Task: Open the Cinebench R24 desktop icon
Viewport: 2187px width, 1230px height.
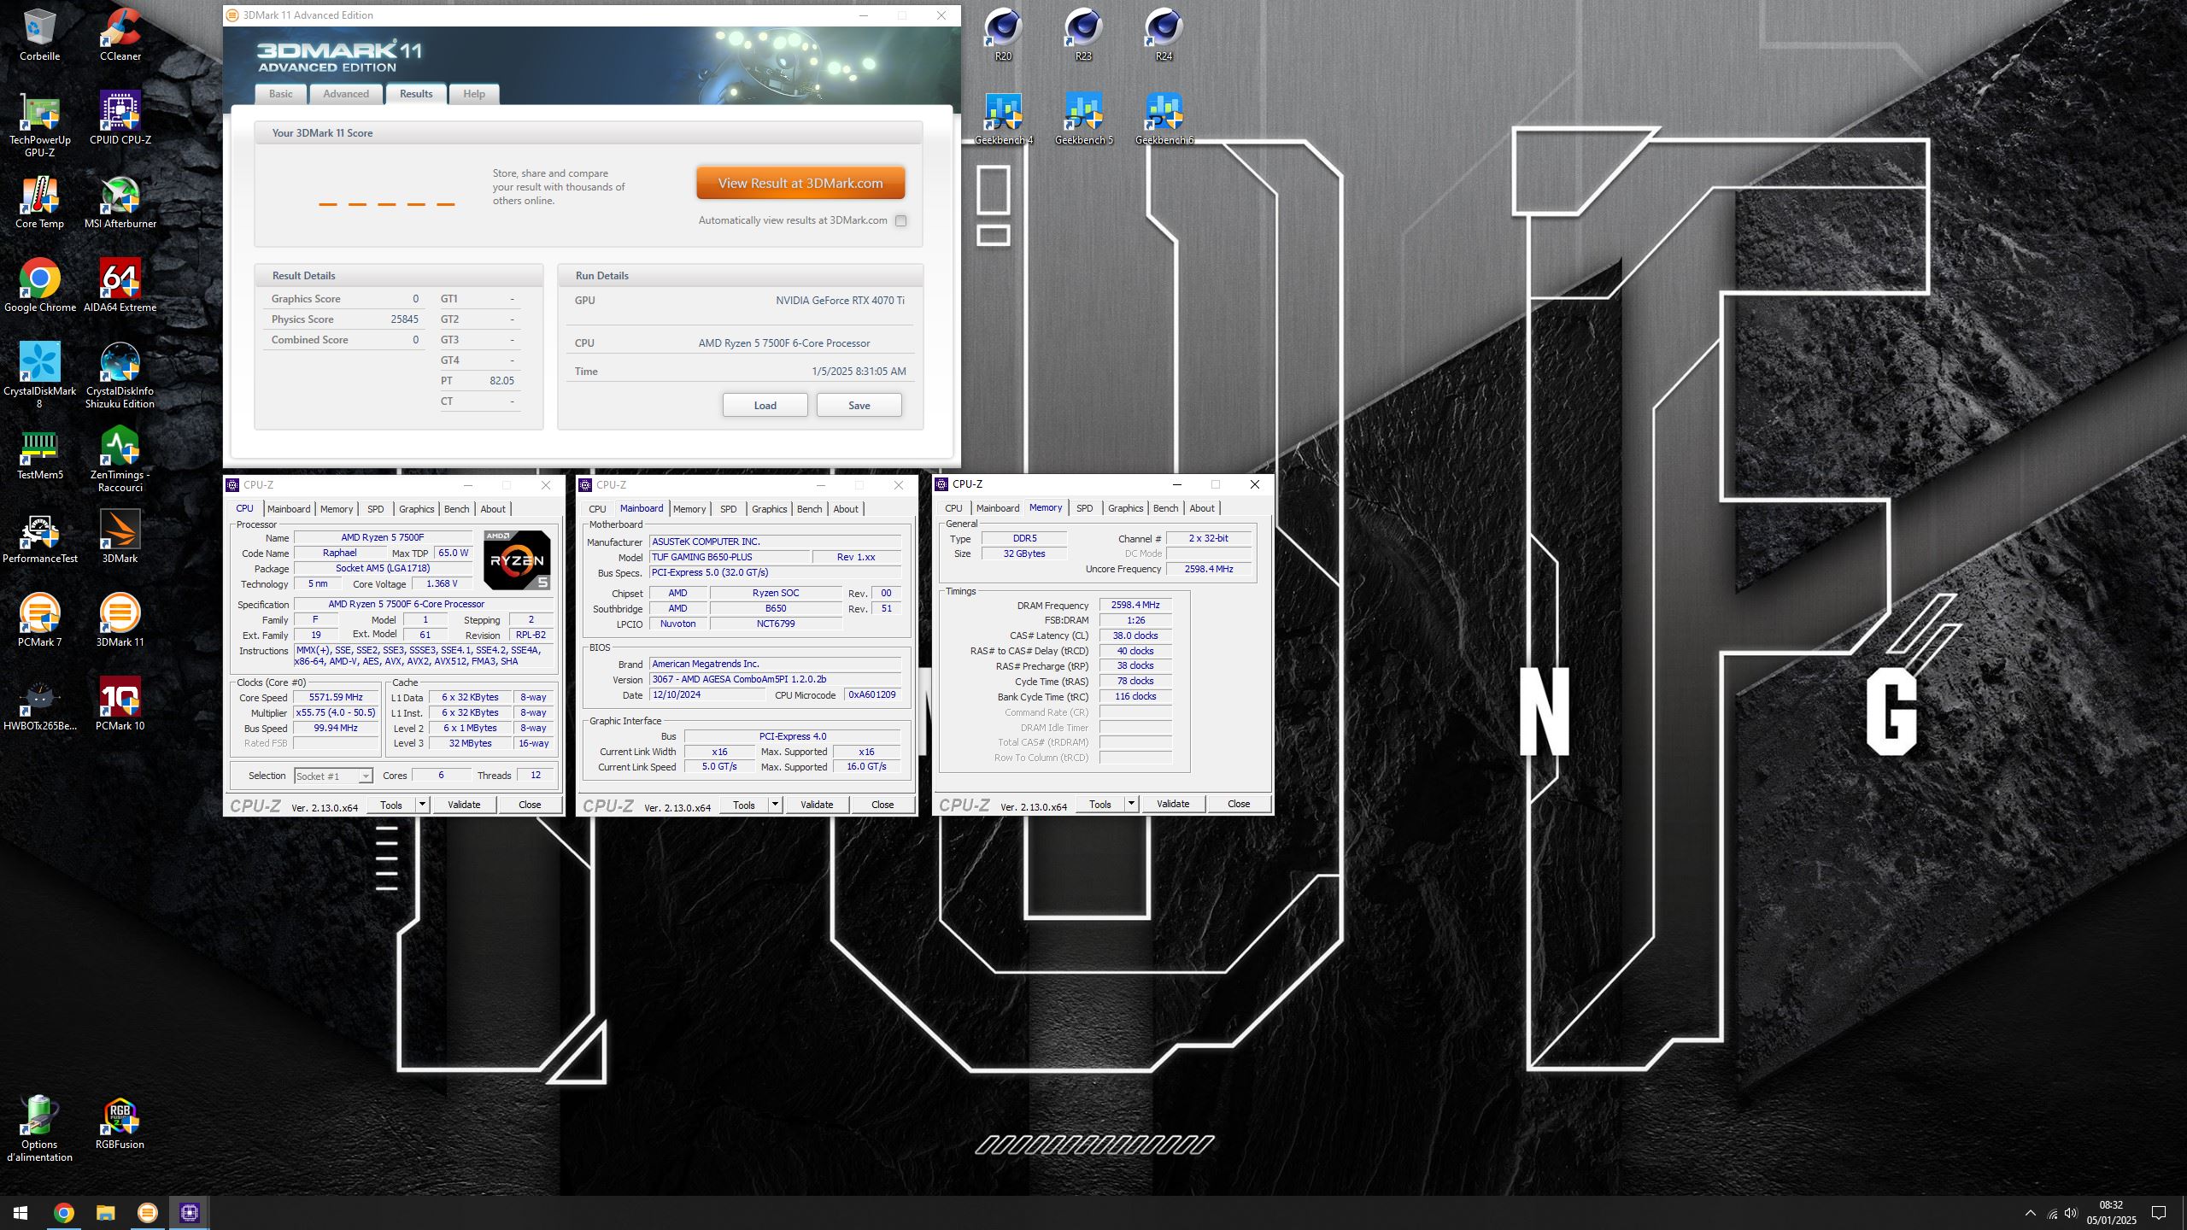Action: pyautogui.click(x=1164, y=36)
